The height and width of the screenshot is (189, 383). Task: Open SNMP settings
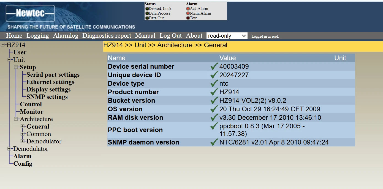(x=47, y=97)
